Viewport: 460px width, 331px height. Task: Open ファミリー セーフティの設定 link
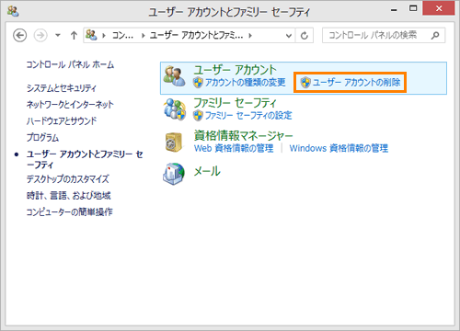click(x=248, y=115)
